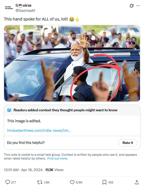Open the three-dot more options menu

point(138,6)
